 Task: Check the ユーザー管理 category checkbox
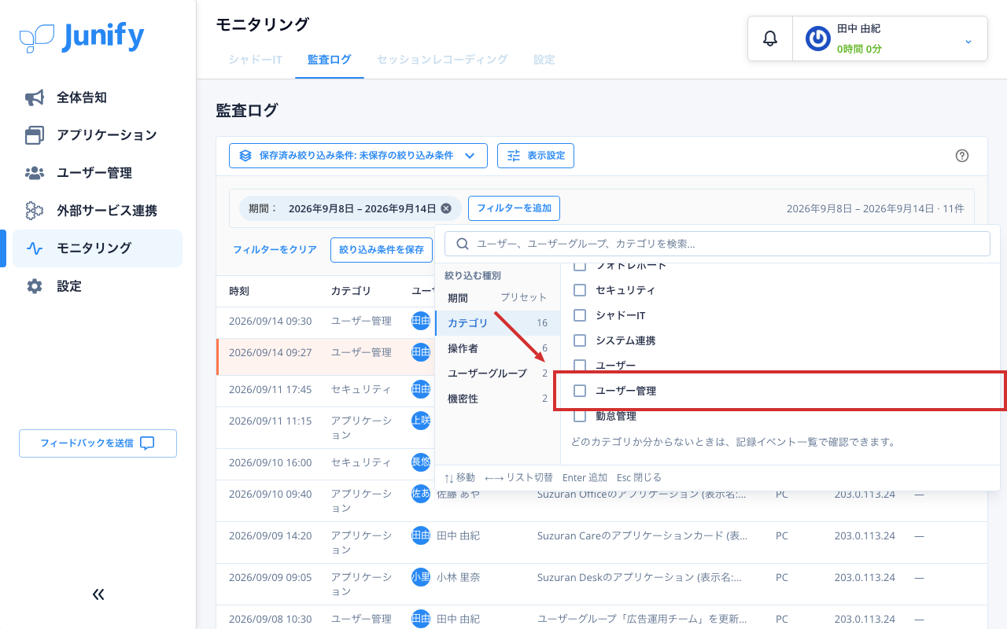point(580,391)
